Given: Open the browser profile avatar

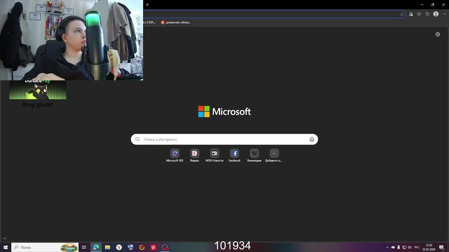Looking at the screenshot, I should pyautogui.click(x=436, y=14).
